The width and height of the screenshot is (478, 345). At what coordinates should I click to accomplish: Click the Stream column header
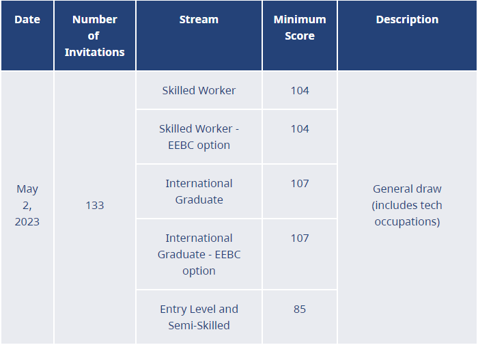coord(199,19)
